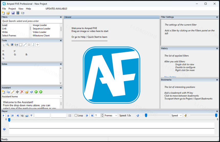Select the arrow pointer tool
This screenshot has height=142, width=220.
click(x=4, y=45)
